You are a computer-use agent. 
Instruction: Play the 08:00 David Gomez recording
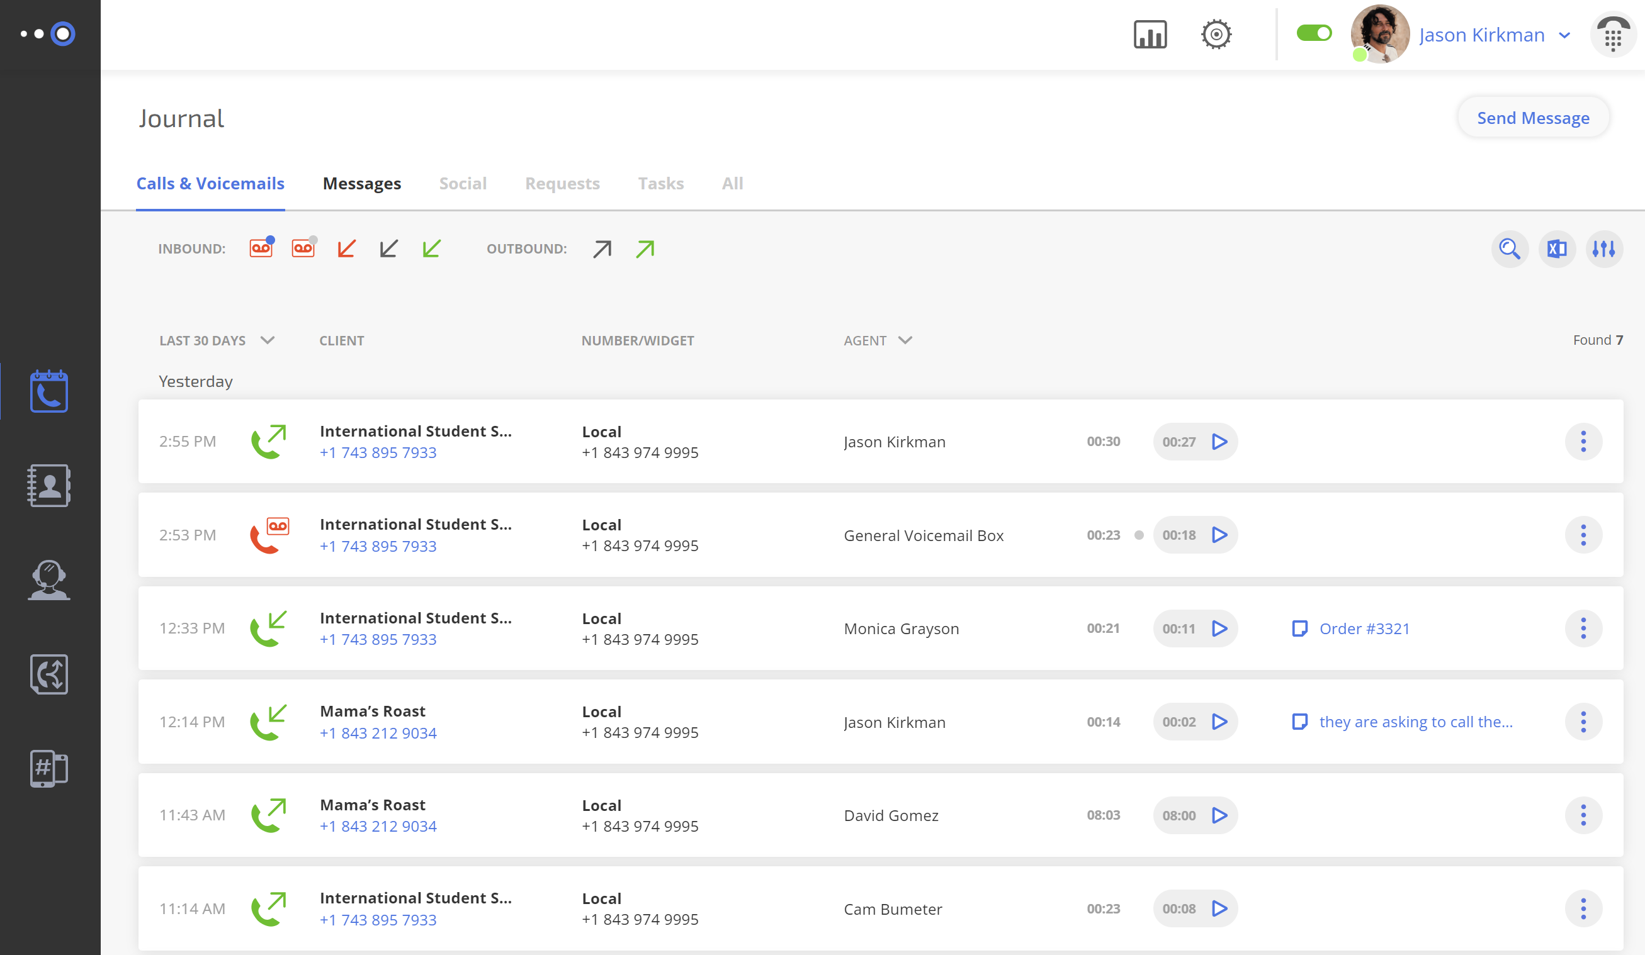click(1219, 815)
